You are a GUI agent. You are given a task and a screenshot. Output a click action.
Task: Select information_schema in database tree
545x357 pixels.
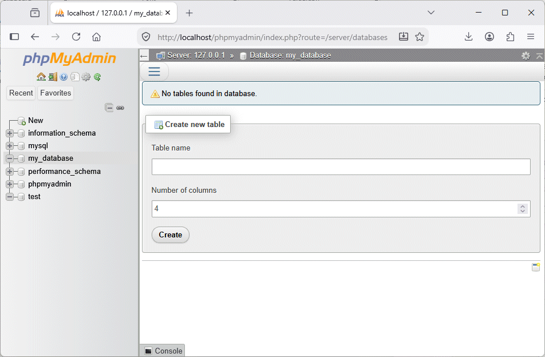click(x=62, y=133)
